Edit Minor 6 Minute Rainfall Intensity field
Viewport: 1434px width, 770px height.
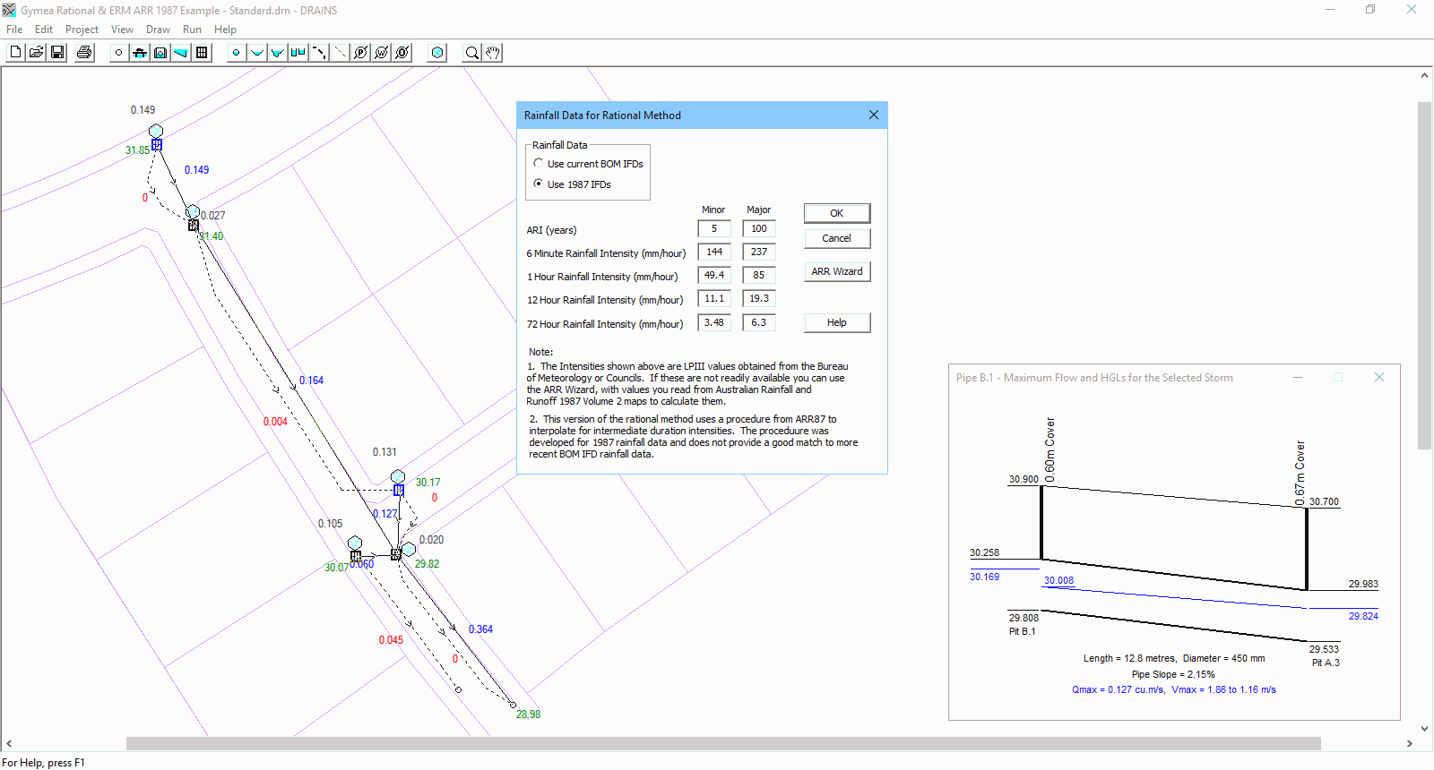point(714,252)
